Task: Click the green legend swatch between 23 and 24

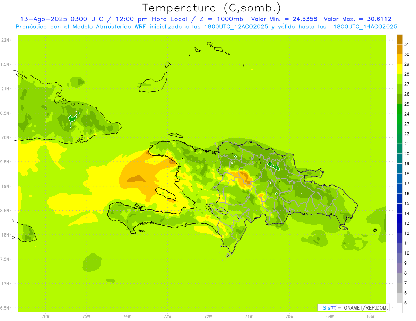Action: 400,119
